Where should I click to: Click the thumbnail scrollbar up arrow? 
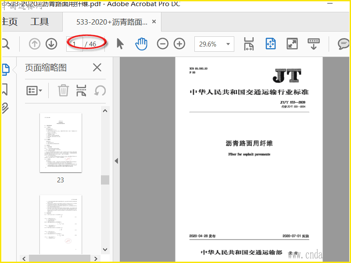click(105, 111)
